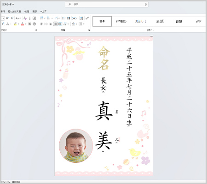The width and height of the screenshot is (207, 184).
Task: Select the 標準 style
Action: click(102, 21)
